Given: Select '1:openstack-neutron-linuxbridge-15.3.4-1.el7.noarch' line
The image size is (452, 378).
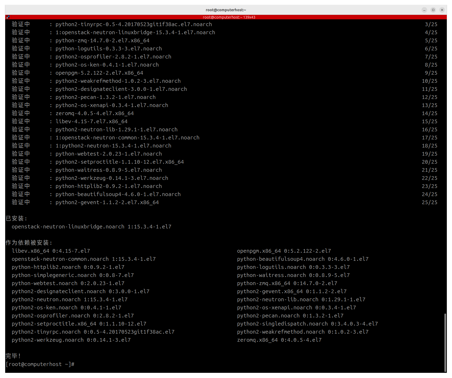Looking at the screenshot, I should (x=135, y=32).
